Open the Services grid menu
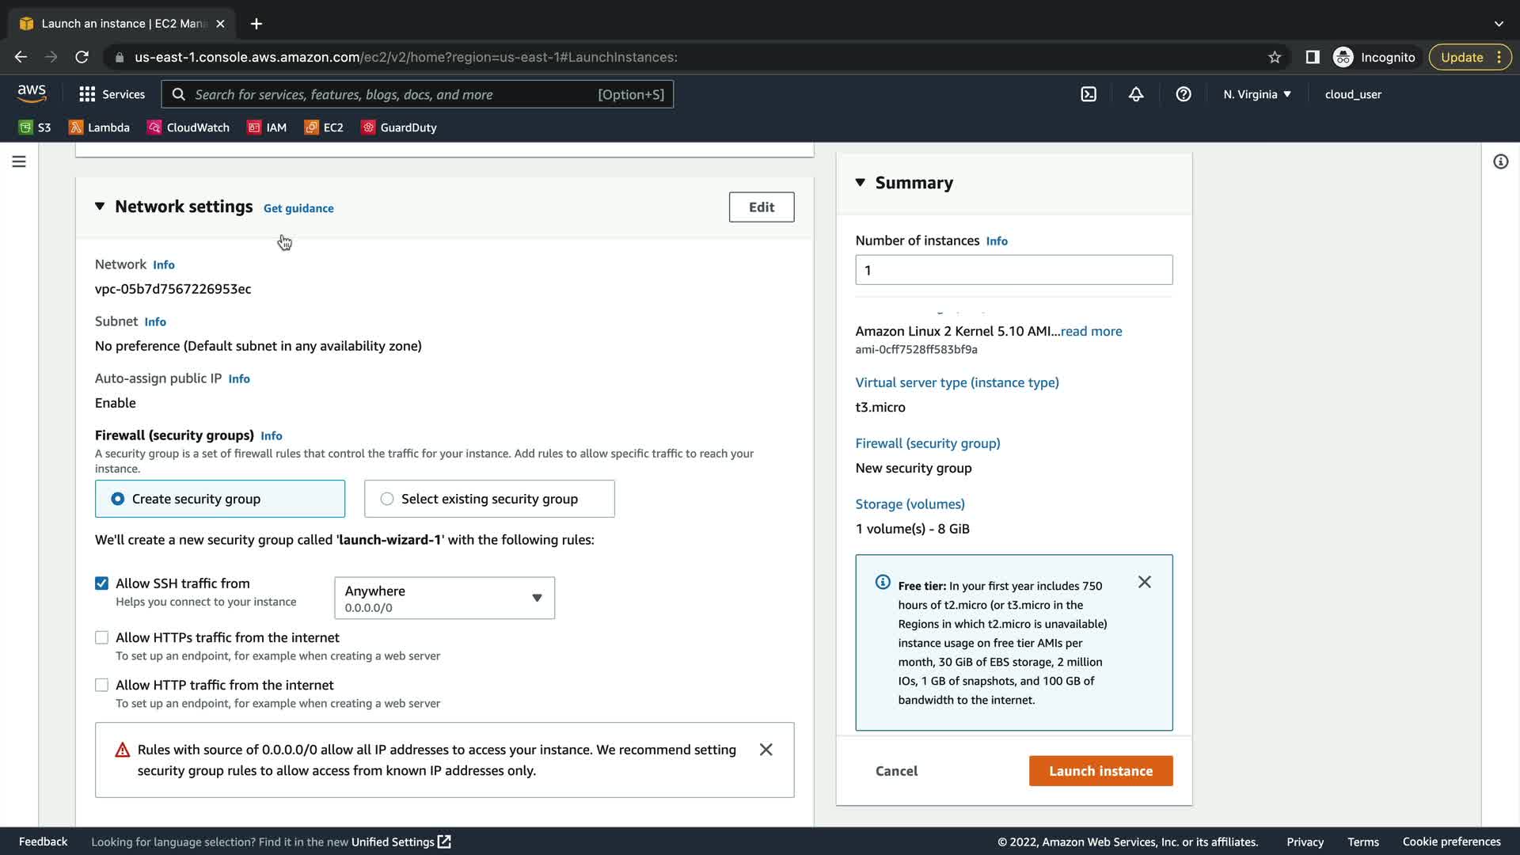The height and width of the screenshot is (855, 1520). point(112,94)
